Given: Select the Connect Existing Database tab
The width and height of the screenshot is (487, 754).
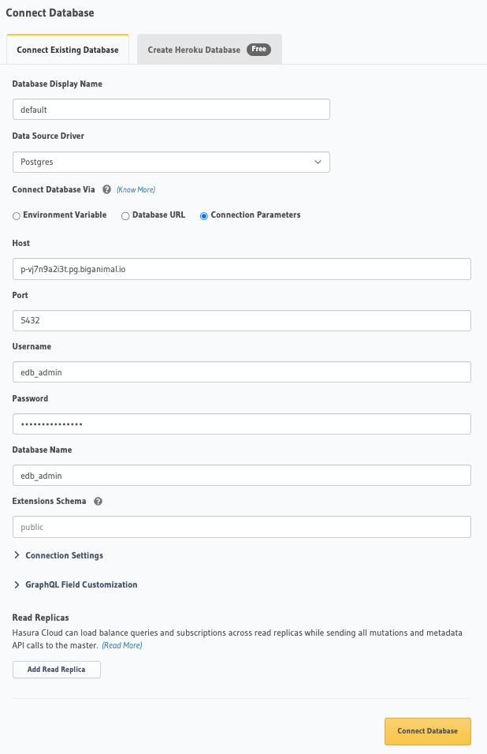Looking at the screenshot, I should tap(67, 49).
